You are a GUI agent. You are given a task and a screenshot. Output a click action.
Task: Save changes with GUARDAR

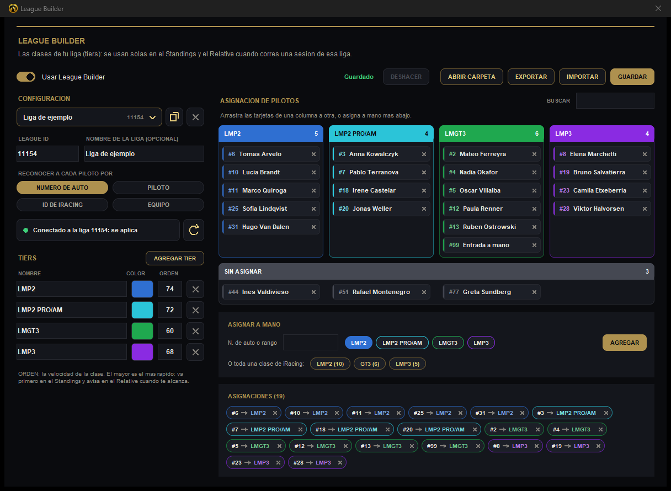pos(632,77)
